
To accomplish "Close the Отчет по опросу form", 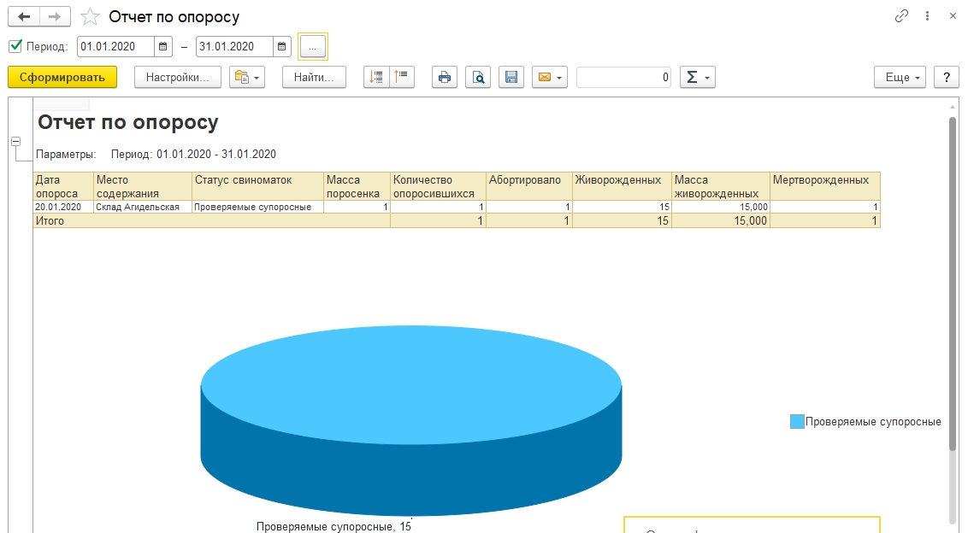I will pos(953,16).
